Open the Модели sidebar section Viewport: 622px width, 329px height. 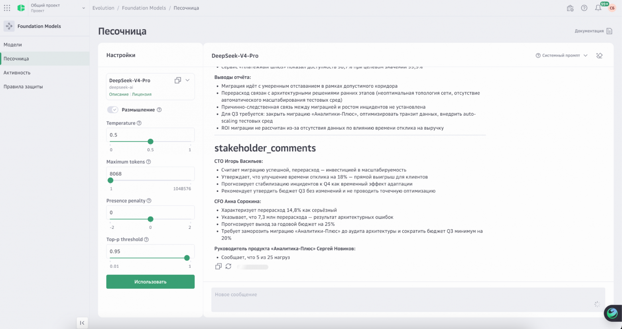pyautogui.click(x=45, y=45)
